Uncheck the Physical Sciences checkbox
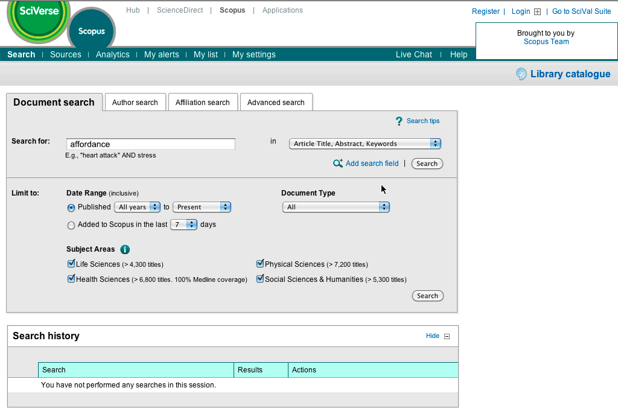 pyautogui.click(x=260, y=264)
